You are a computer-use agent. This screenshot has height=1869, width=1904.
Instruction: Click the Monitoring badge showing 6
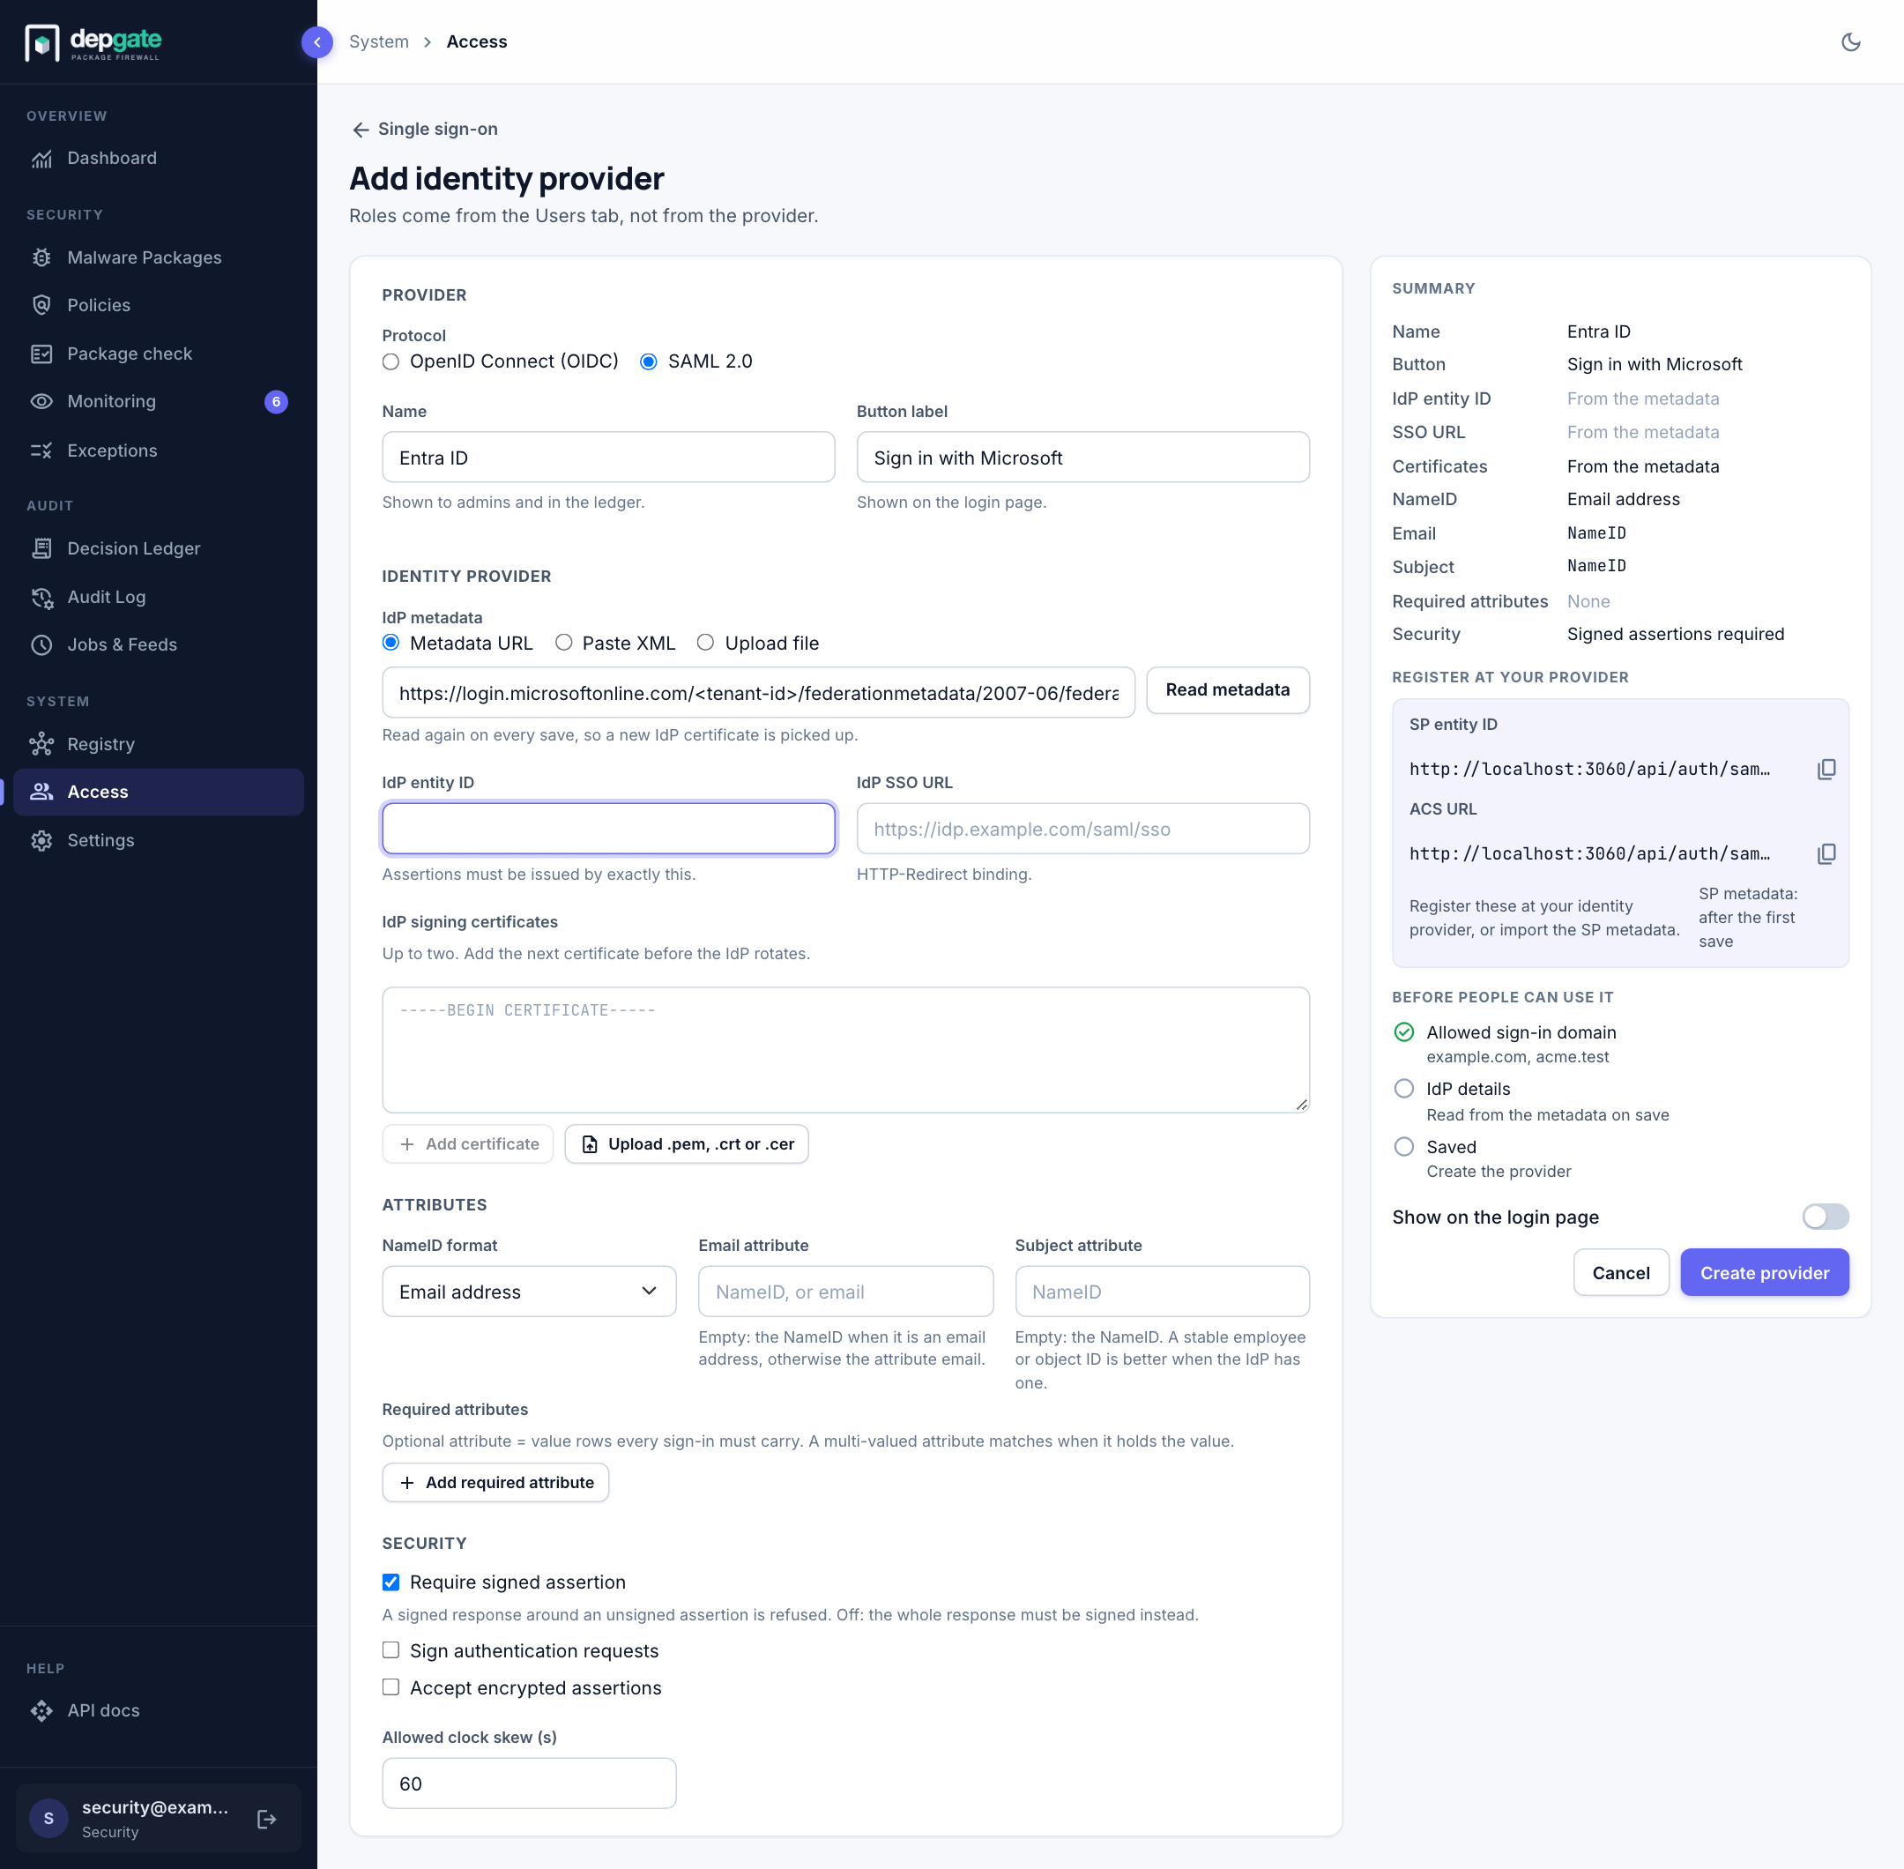point(276,401)
